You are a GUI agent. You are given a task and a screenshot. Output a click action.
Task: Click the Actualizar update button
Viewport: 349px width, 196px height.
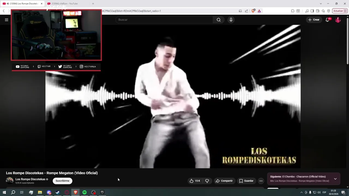click(338, 11)
